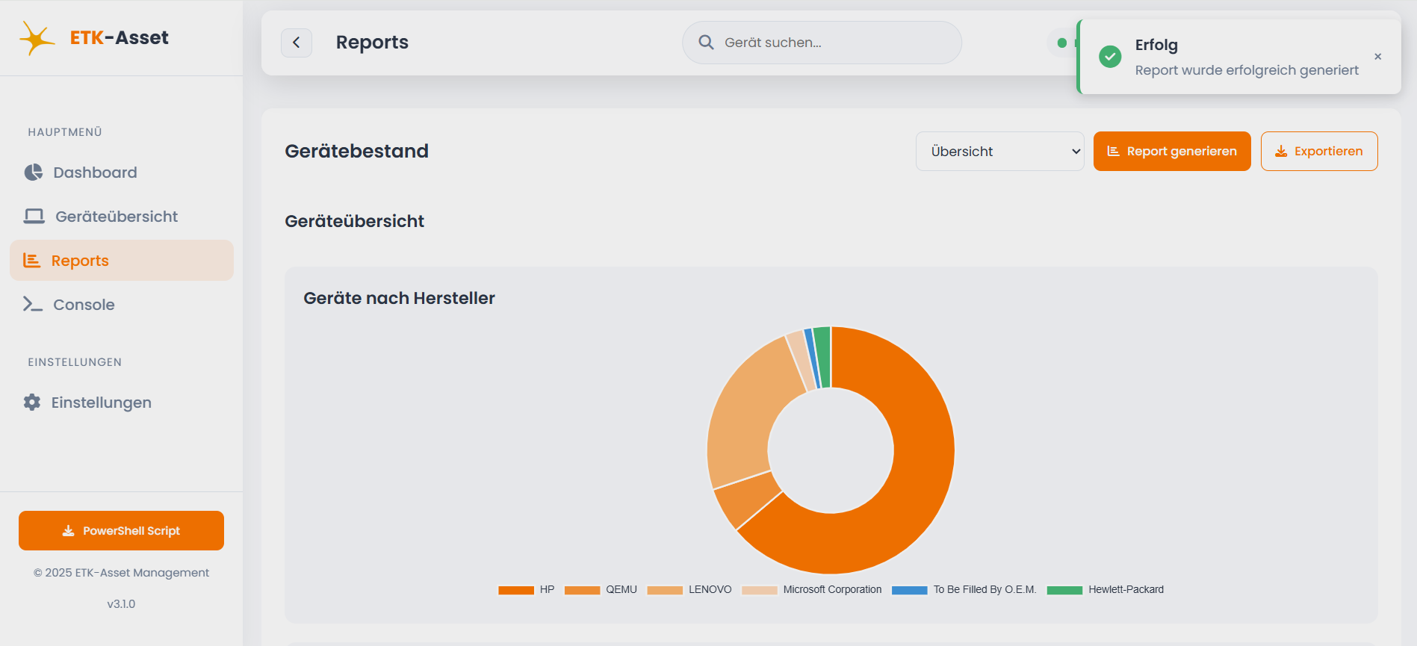Image resolution: width=1417 pixels, height=646 pixels.
Task: Open the Übersicht report type dropdown
Action: 1000,152
